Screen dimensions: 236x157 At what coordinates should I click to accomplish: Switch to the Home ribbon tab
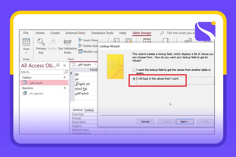[40, 33]
